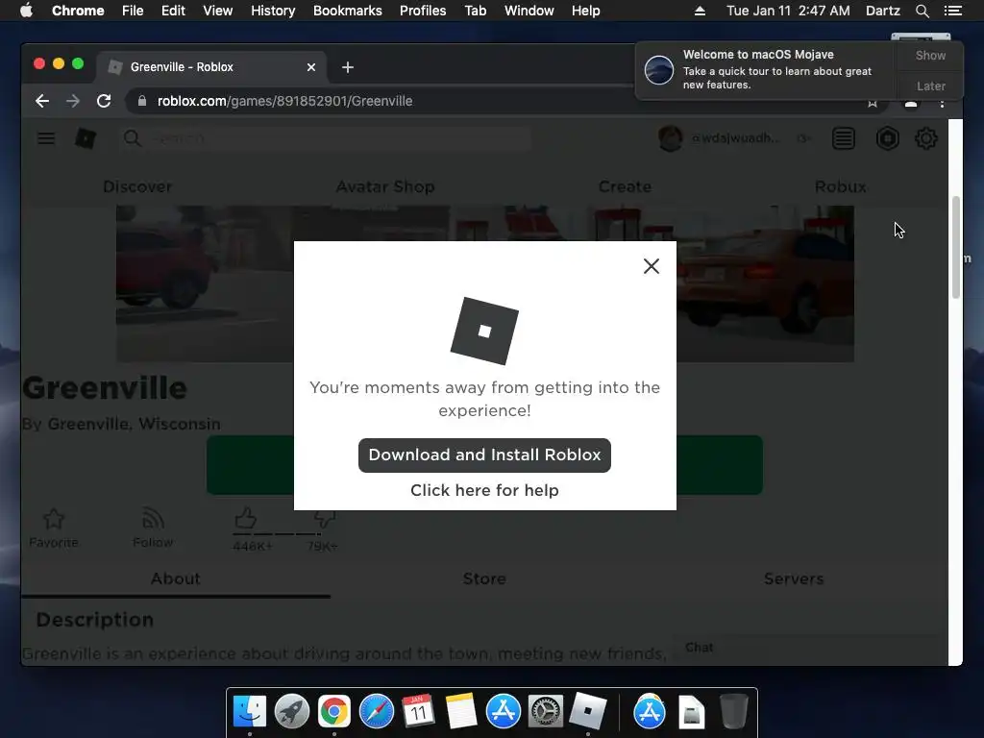Open the Robux tab
The width and height of the screenshot is (984, 738).
(840, 186)
